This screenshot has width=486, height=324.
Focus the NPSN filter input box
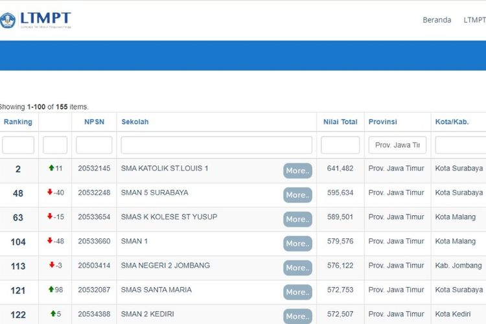tap(94, 145)
